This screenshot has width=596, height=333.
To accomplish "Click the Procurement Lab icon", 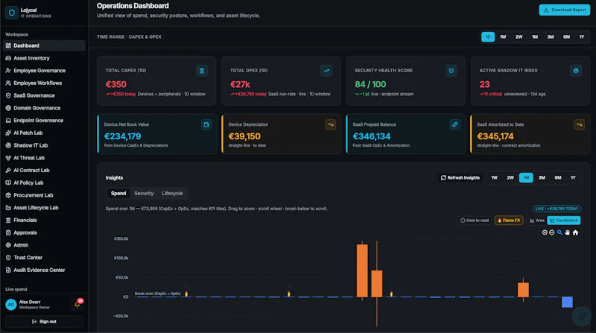I will pyautogui.click(x=8, y=195).
